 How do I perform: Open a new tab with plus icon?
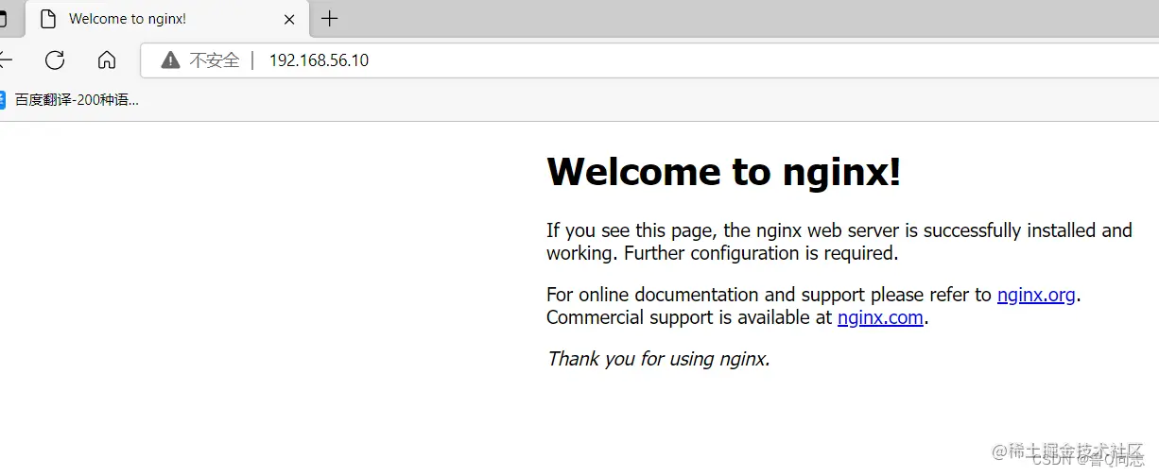coord(329,19)
